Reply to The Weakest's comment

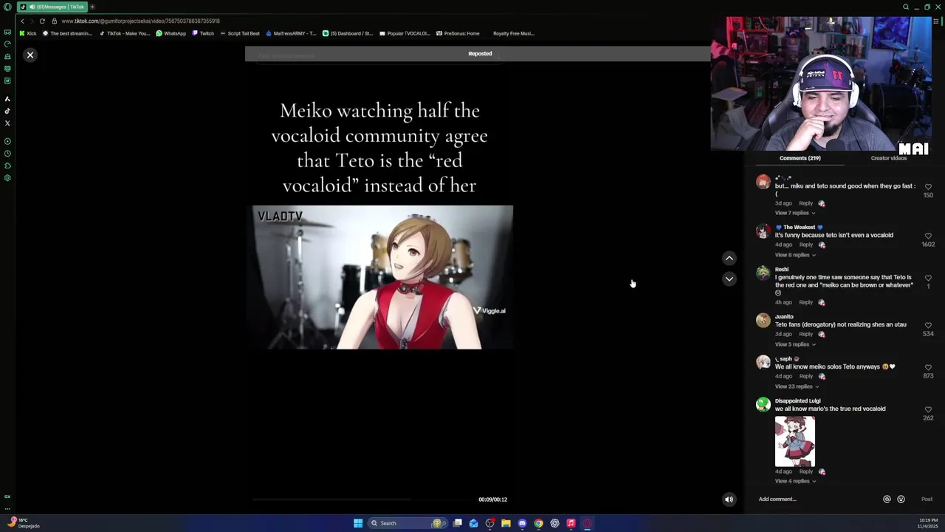[x=805, y=245]
